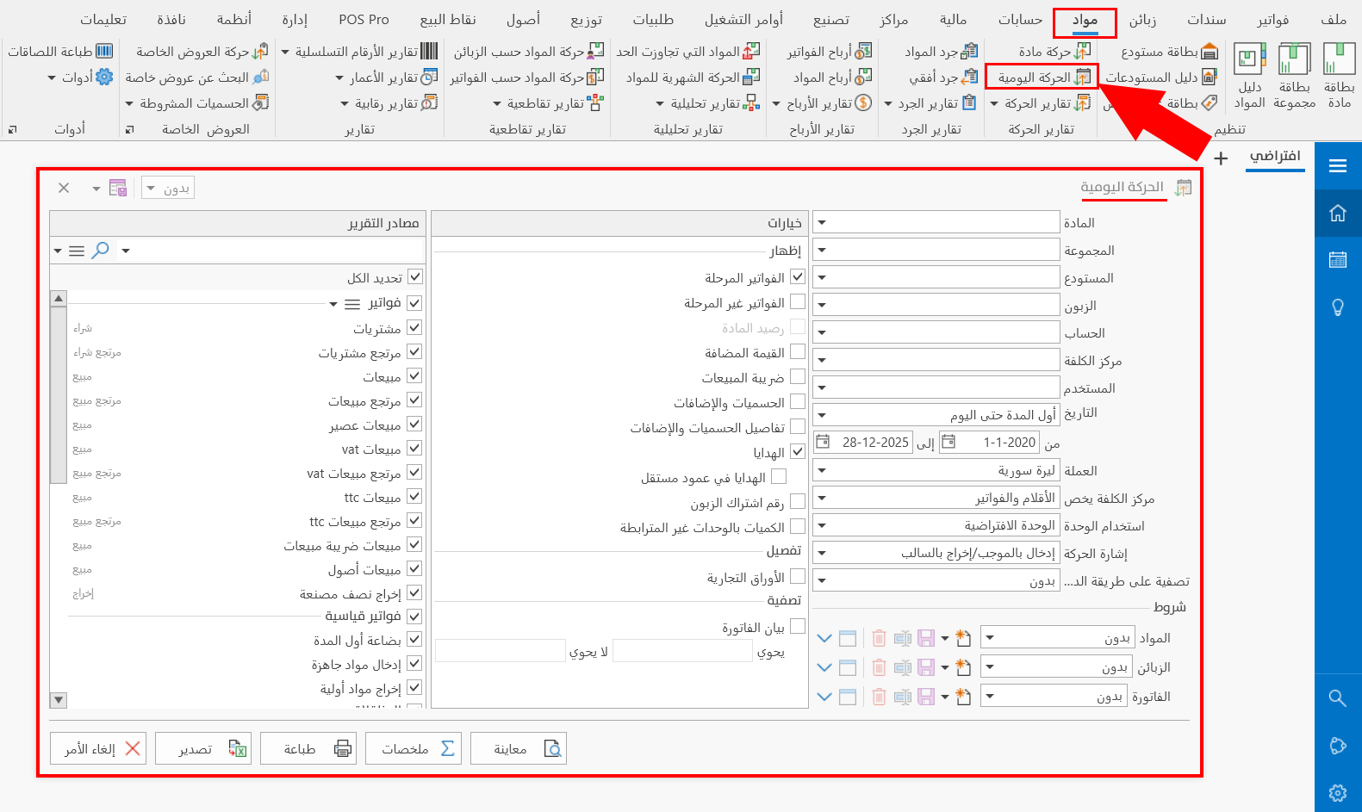Click the search icon in sidebar
This screenshot has width=1362, height=812.
click(1338, 698)
